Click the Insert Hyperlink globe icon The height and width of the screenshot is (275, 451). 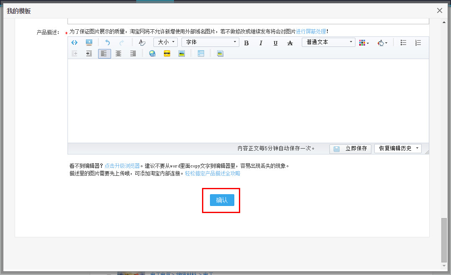[152, 53]
